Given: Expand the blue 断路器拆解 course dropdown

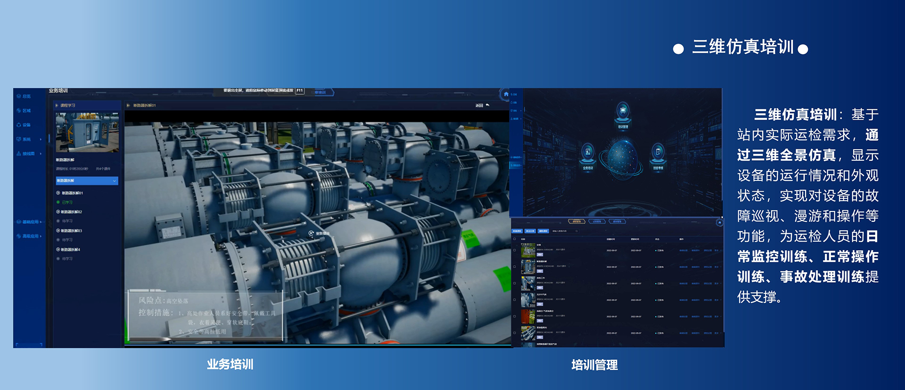Looking at the screenshot, I should coord(87,181).
